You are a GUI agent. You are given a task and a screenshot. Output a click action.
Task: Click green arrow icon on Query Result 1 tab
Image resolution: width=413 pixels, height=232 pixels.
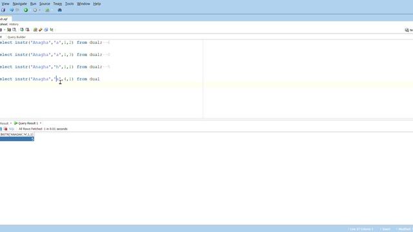15,123
